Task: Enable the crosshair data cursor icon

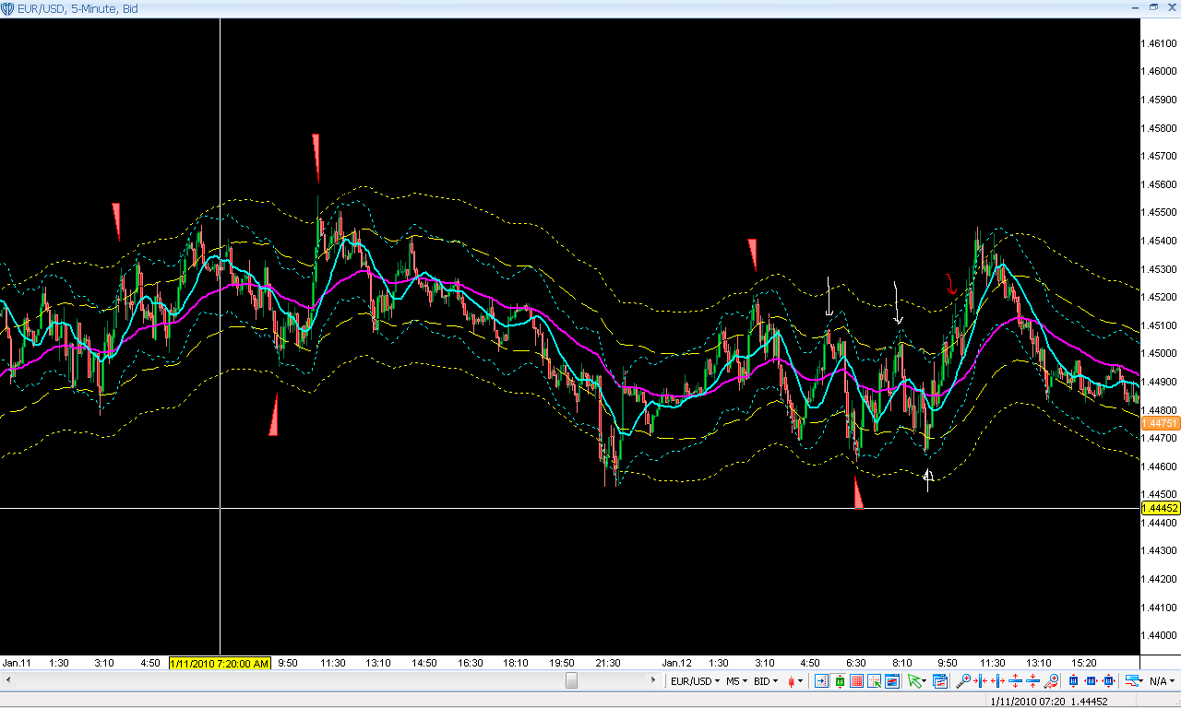Action: [875, 681]
